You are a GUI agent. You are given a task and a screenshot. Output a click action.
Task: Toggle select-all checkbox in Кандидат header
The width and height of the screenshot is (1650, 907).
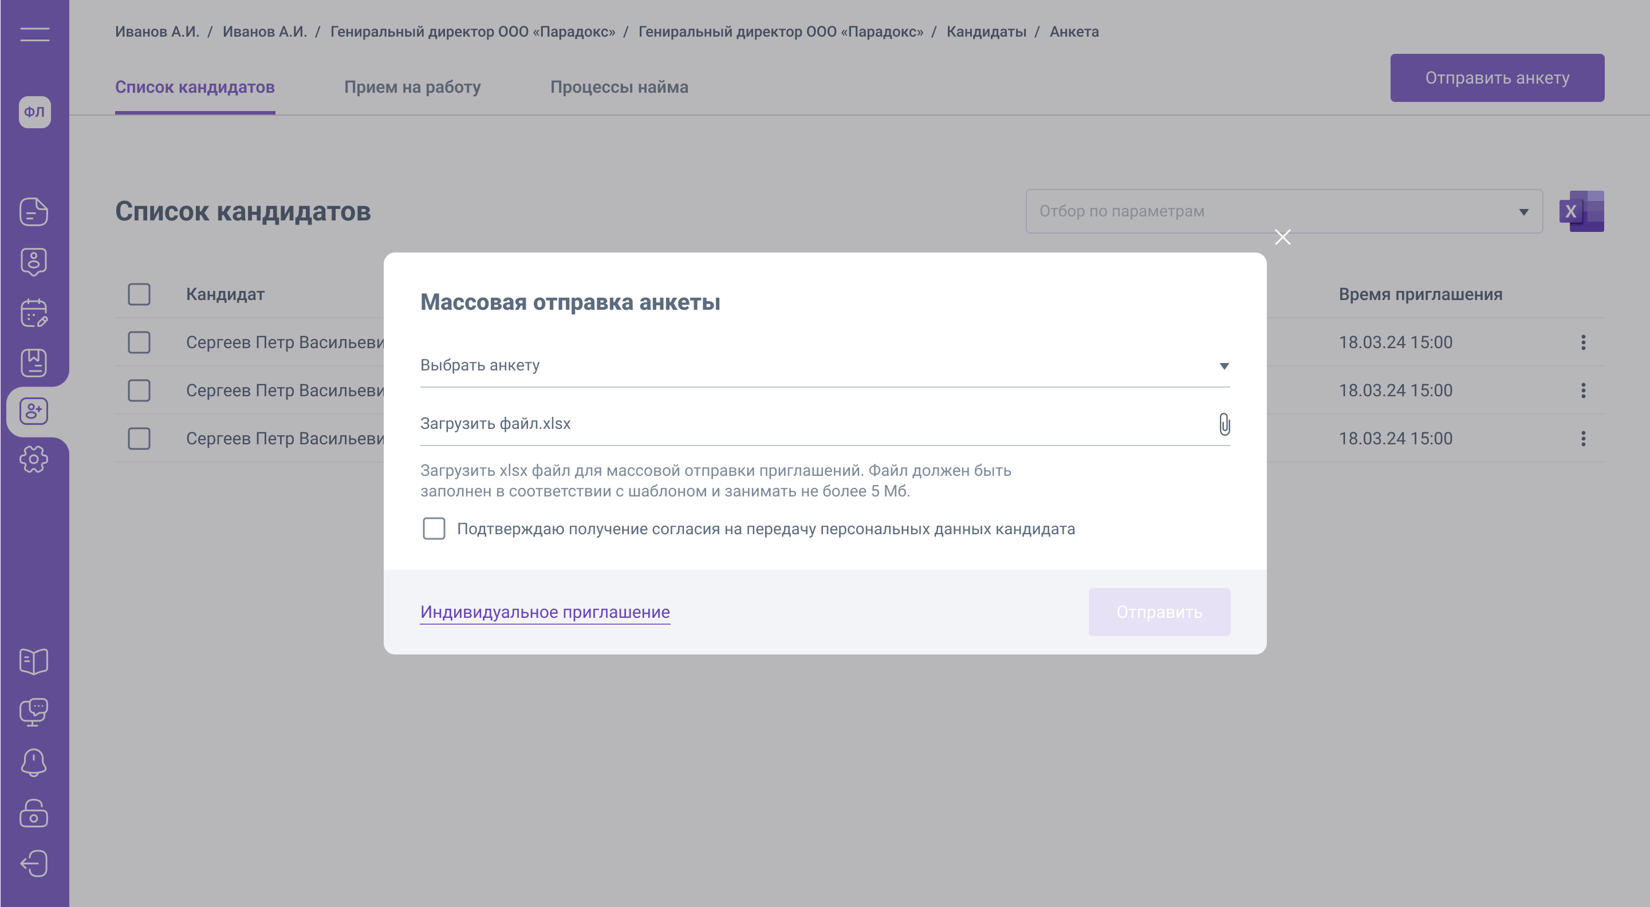(139, 295)
